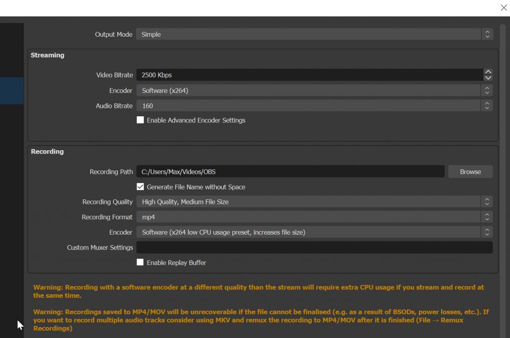This screenshot has width=510, height=338.
Task: Uncheck Generate File Name without Space
Action: point(140,187)
